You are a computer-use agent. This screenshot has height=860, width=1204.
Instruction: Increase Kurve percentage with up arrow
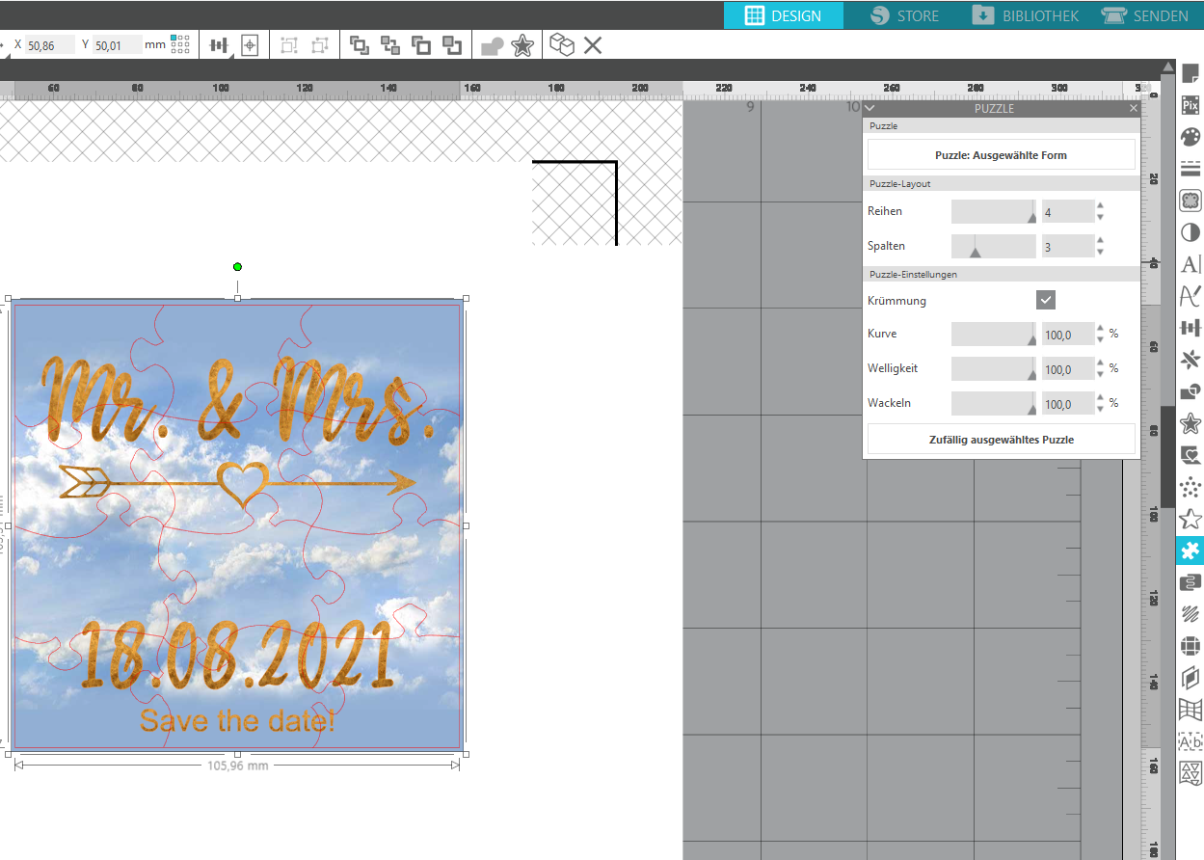(x=1101, y=328)
